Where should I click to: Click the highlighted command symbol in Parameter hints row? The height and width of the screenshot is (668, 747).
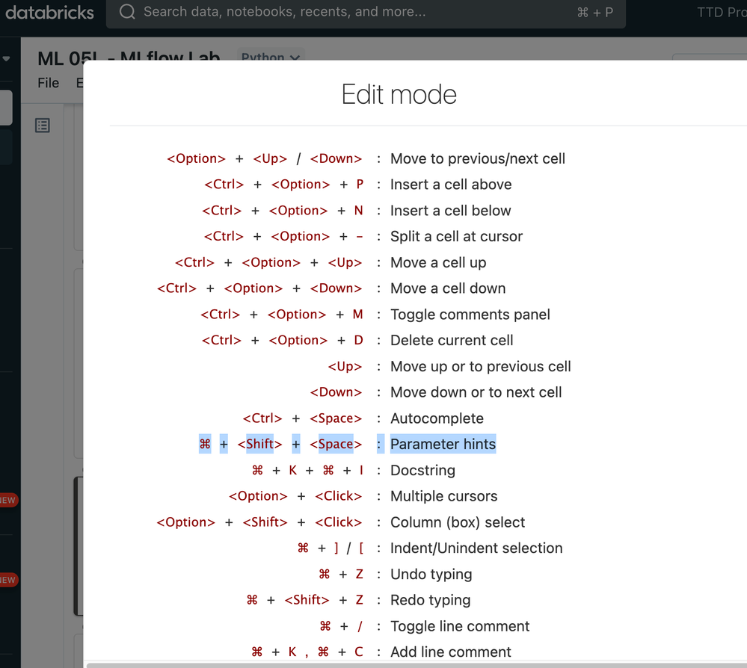tap(204, 444)
